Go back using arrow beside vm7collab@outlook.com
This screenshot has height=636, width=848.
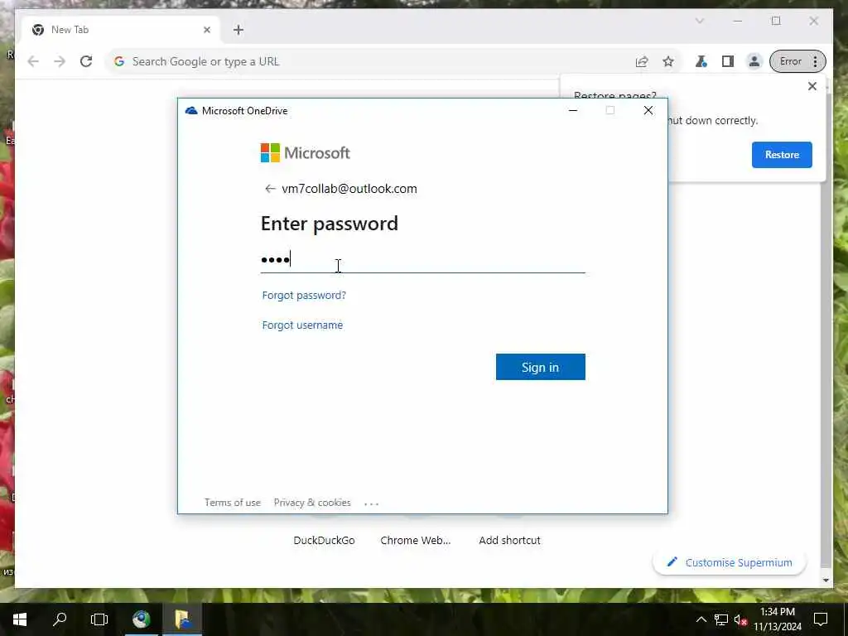pyautogui.click(x=270, y=189)
